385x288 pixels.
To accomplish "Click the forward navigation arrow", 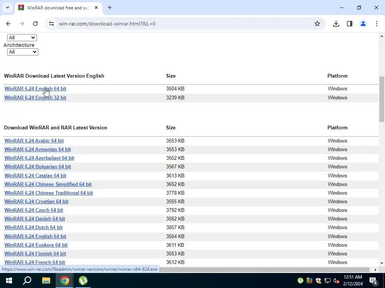I will pyautogui.click(x=22, y=24).
